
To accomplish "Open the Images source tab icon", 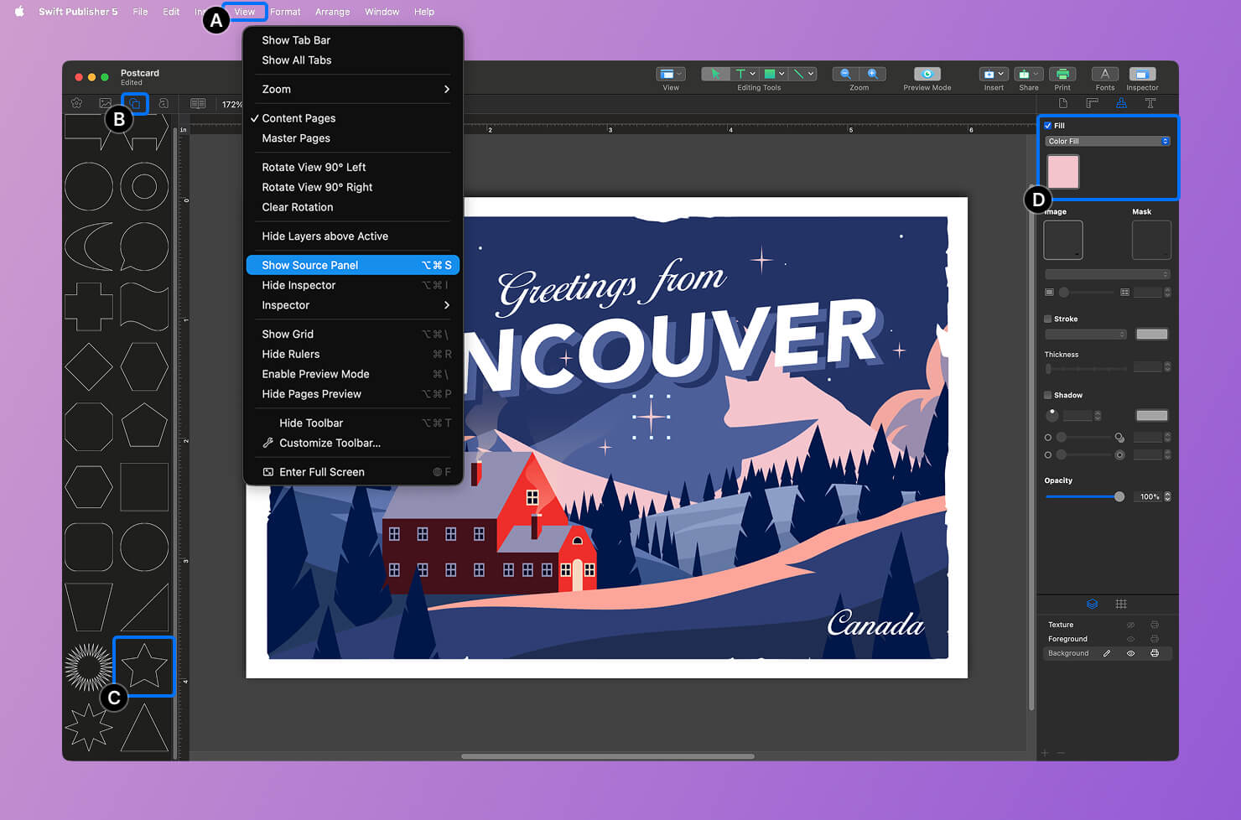I will click(105, 103).
